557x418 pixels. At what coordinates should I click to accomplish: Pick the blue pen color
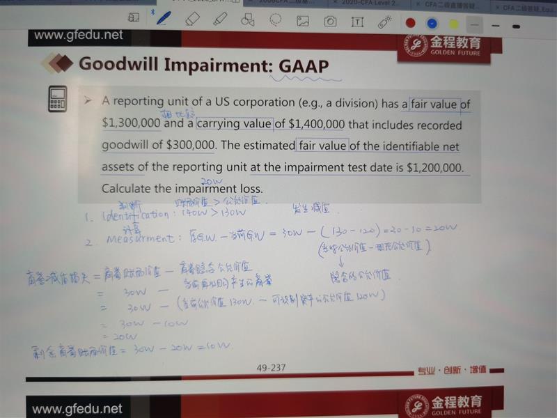click(x=432, y=24)
